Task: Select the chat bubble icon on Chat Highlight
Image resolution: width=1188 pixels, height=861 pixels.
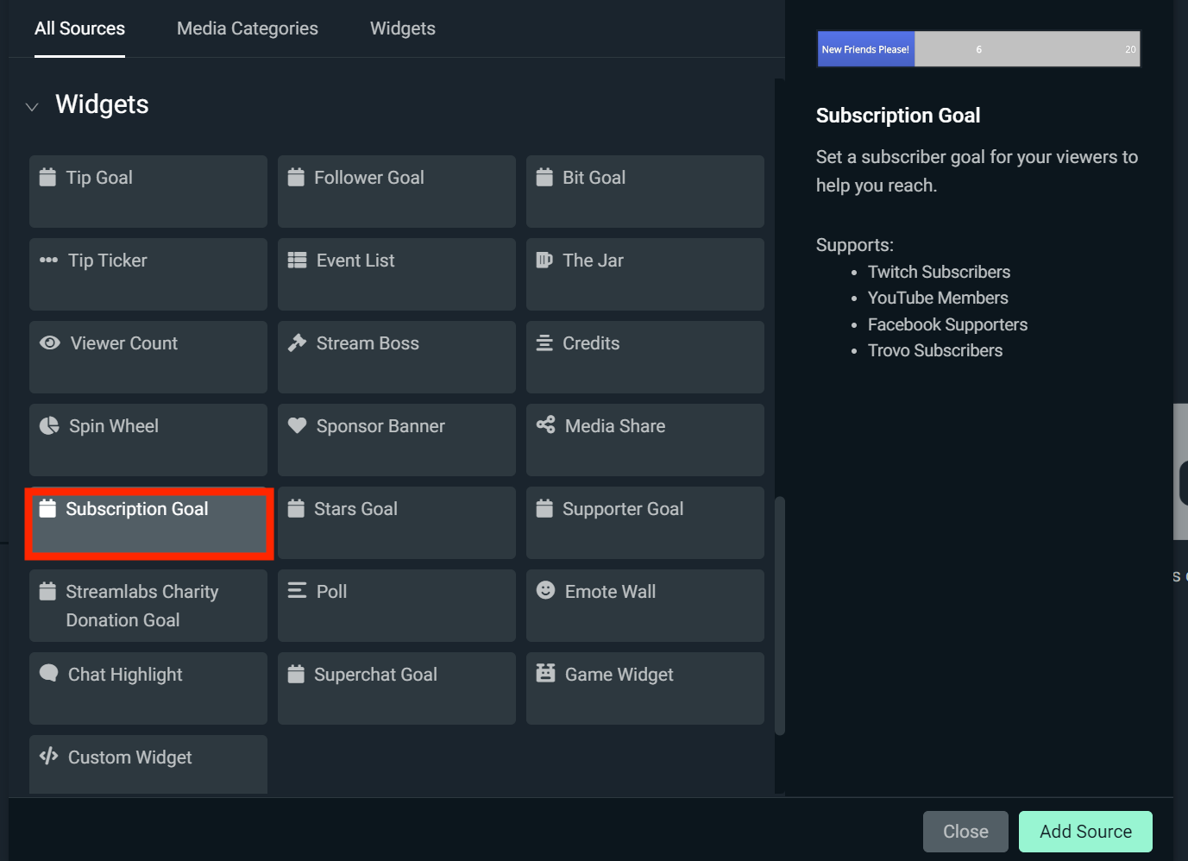Action: (x=49, y=673)
